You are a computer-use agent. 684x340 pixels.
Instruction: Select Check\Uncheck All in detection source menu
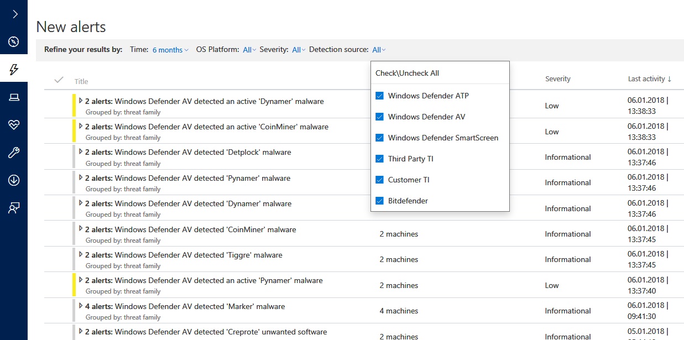[x=407, y=73]
